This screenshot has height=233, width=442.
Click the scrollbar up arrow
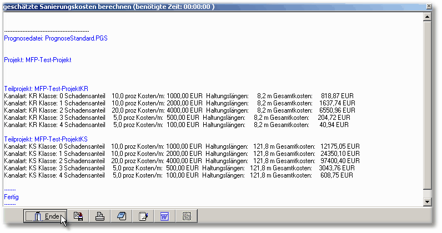428,17
